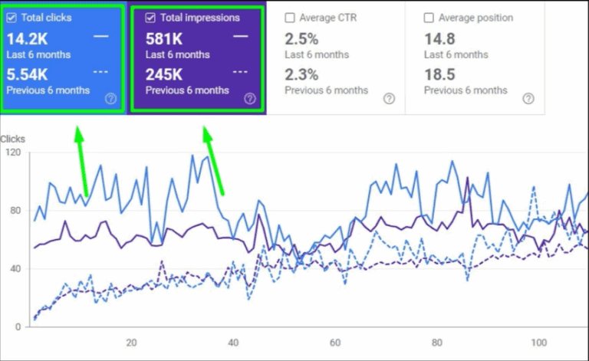Click help icon in Average position card
589x361 pixels.
coord(528,98)
